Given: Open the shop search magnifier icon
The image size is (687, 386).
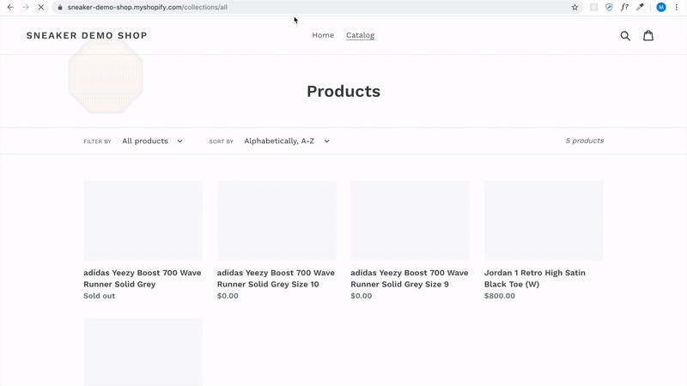Looking at the screenshot, I should pos(625,35).
